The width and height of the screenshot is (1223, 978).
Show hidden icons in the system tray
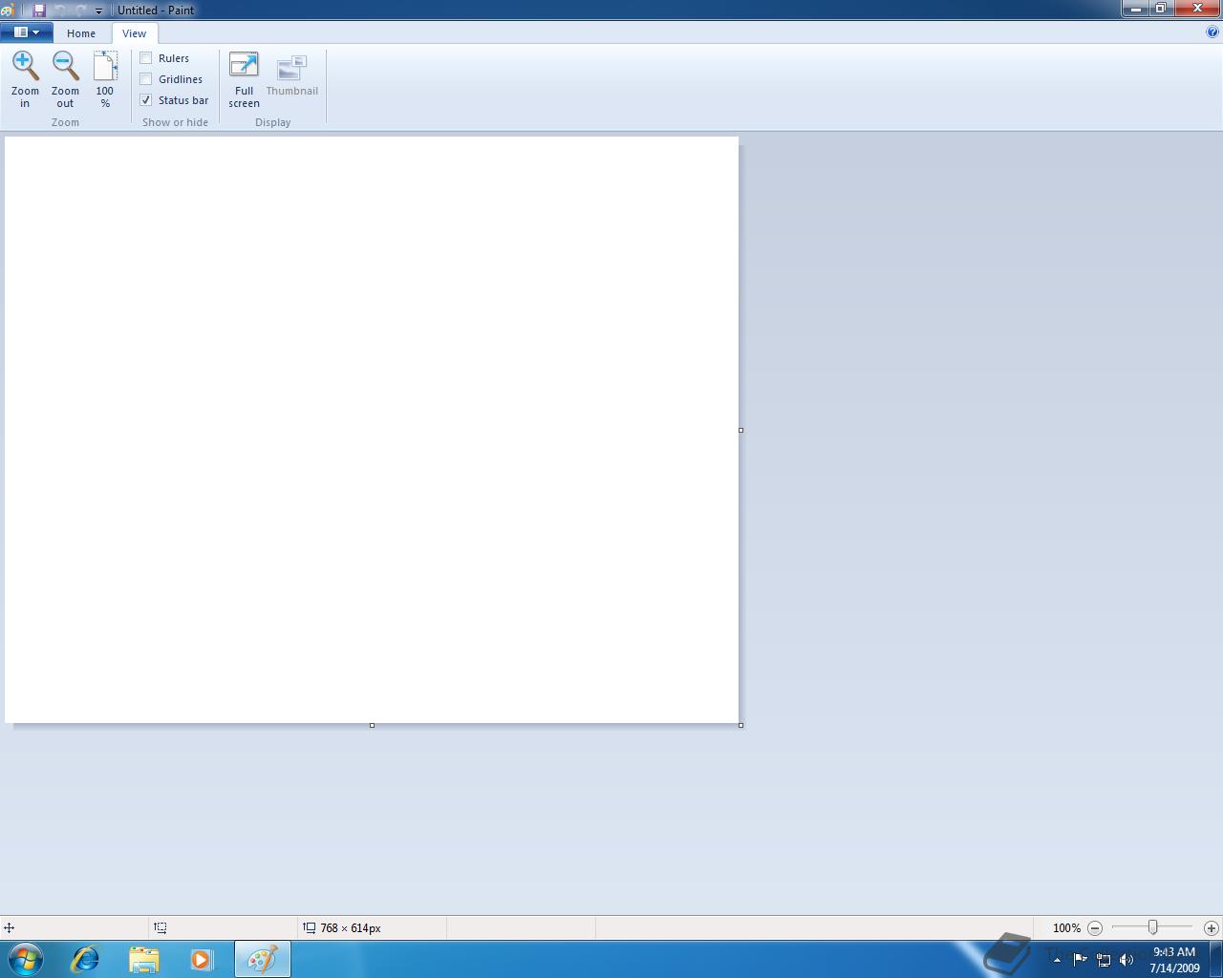coord(1057,960)
